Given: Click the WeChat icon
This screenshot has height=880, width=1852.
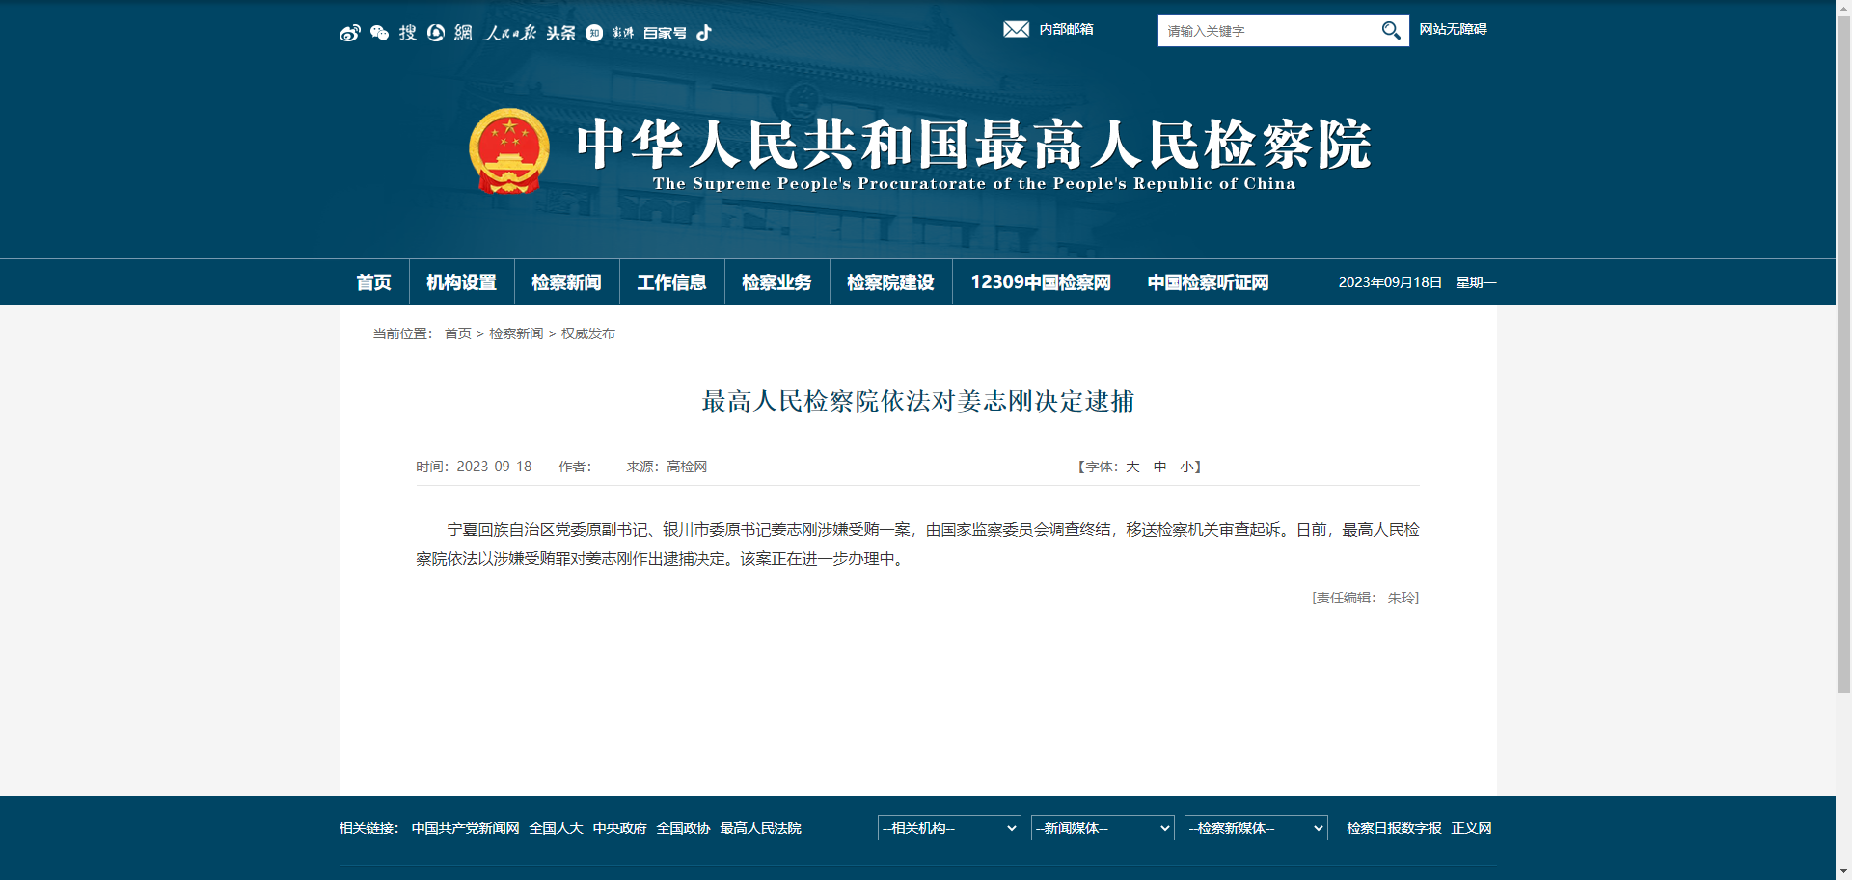Looking at the screenshot, I should tap(379, 32).
